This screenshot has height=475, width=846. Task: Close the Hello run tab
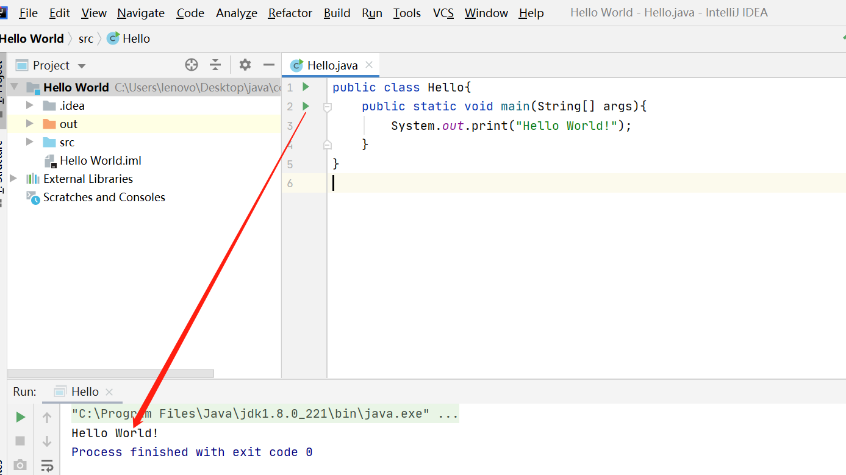[109, 392]
